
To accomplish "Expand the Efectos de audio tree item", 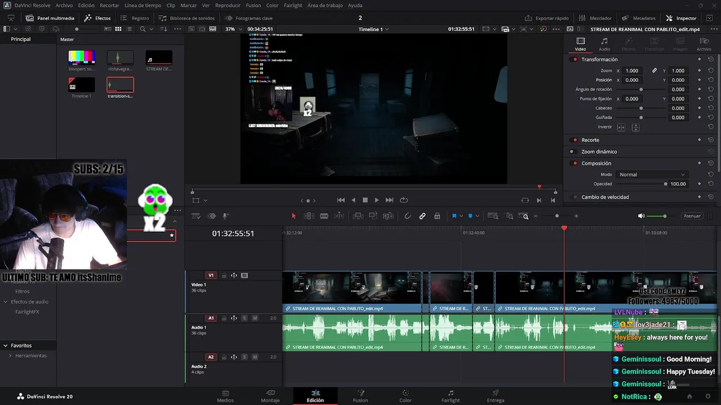I will point(6,302).
